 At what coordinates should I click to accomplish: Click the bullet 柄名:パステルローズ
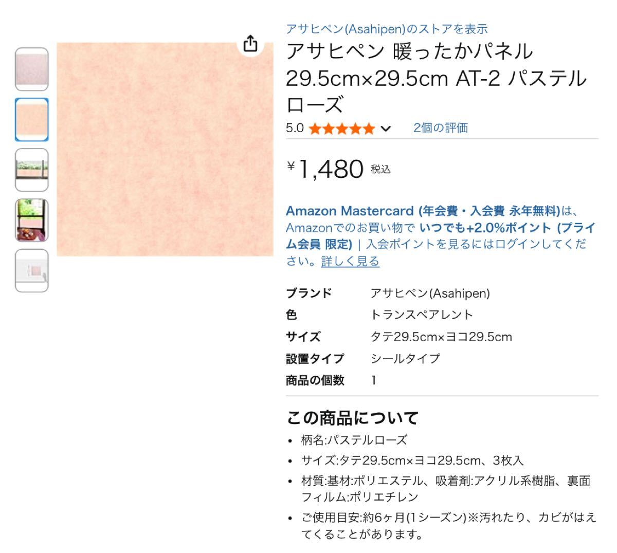(354, 440)
